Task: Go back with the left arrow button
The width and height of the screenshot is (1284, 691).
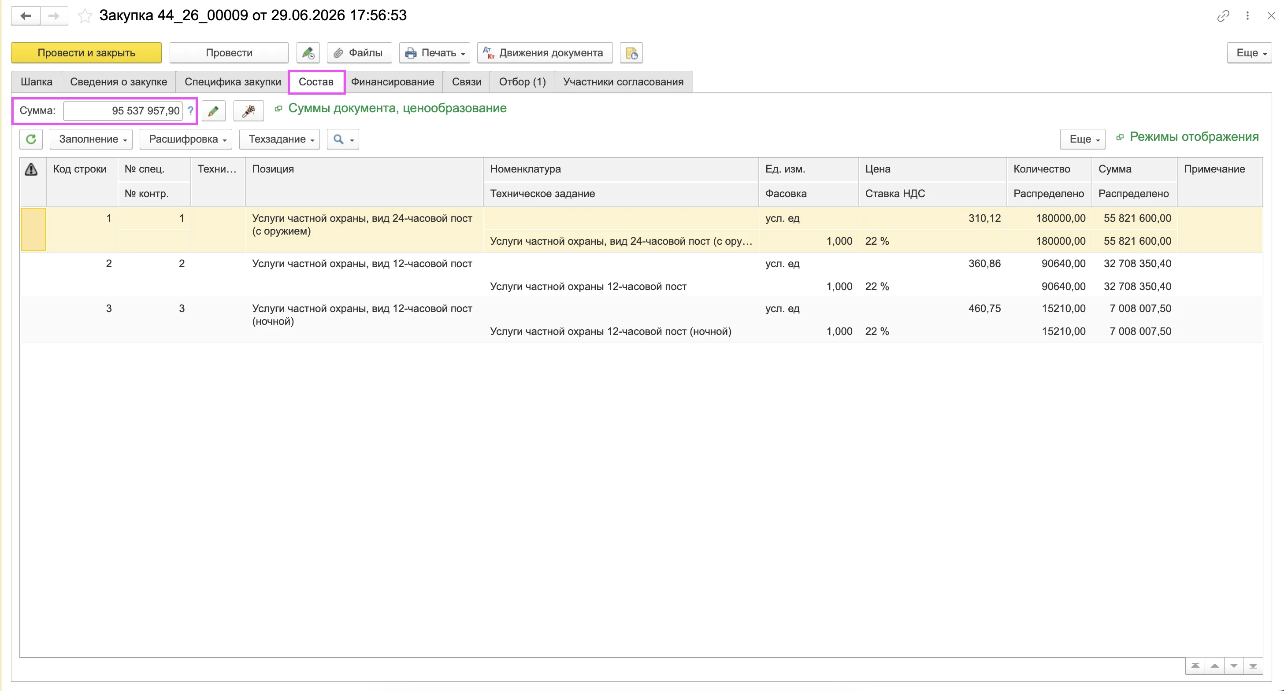Action: coord(26,16)
